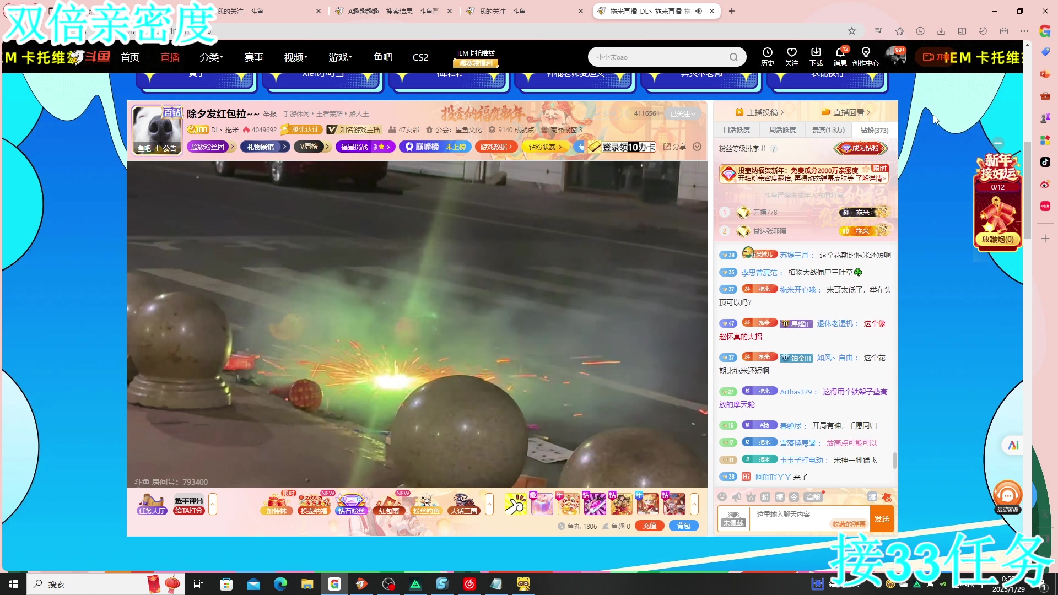Click the 给TA打分 rating icon
Image resolution: width=1058 pixels, height=595 pixels.
click(189, 504)
